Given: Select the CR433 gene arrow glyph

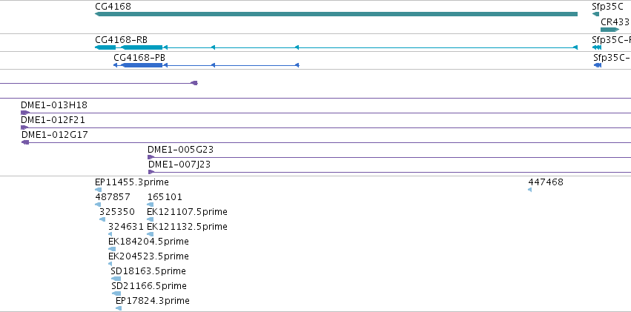Looking at the screenshot, I should point(610,30).
